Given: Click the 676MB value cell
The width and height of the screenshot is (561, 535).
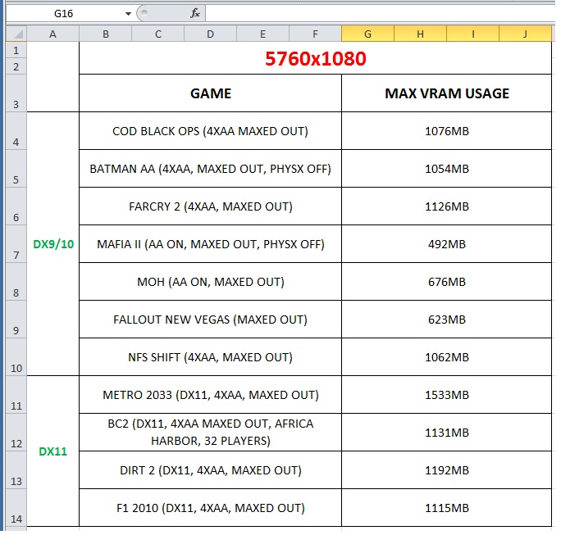Looking at the screenshot, I should pyautogui.click(x=446, y=282).
